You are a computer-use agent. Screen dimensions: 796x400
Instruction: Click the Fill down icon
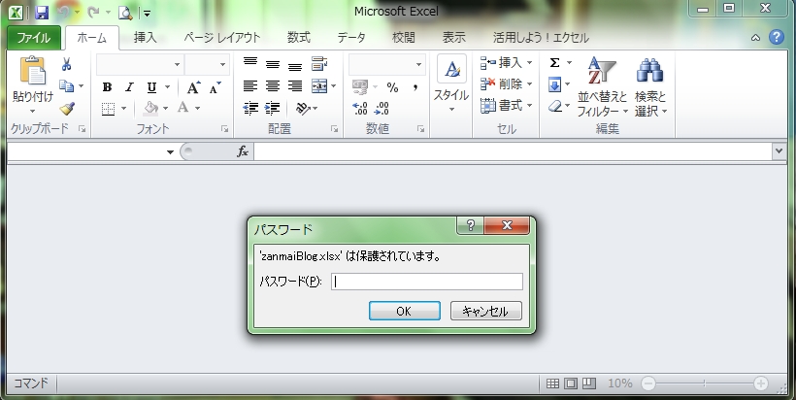(554, 84)
